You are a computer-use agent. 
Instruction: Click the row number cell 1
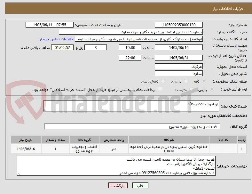point(241,149)
